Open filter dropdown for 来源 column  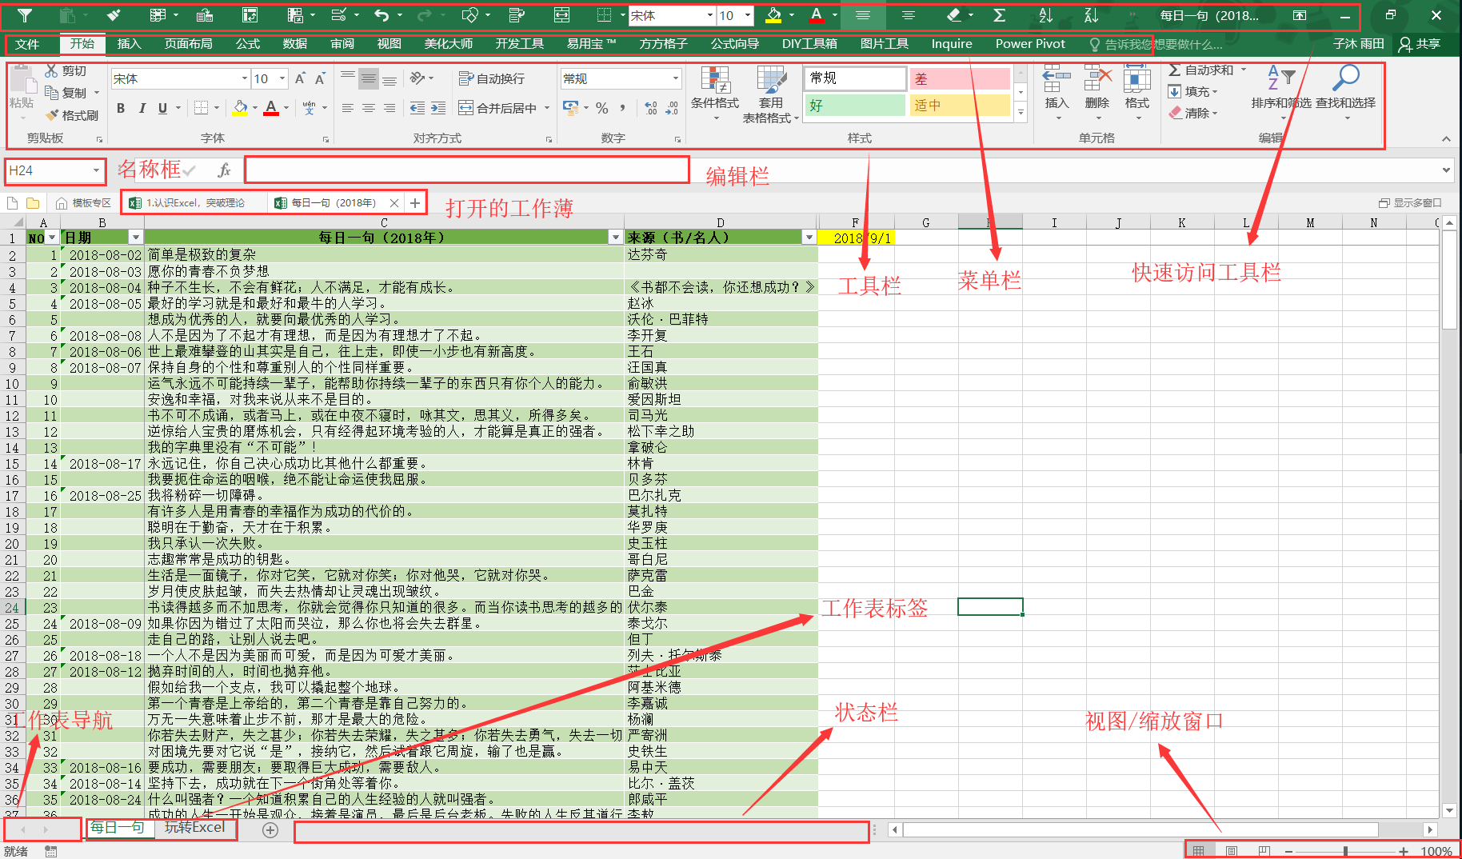809,238
